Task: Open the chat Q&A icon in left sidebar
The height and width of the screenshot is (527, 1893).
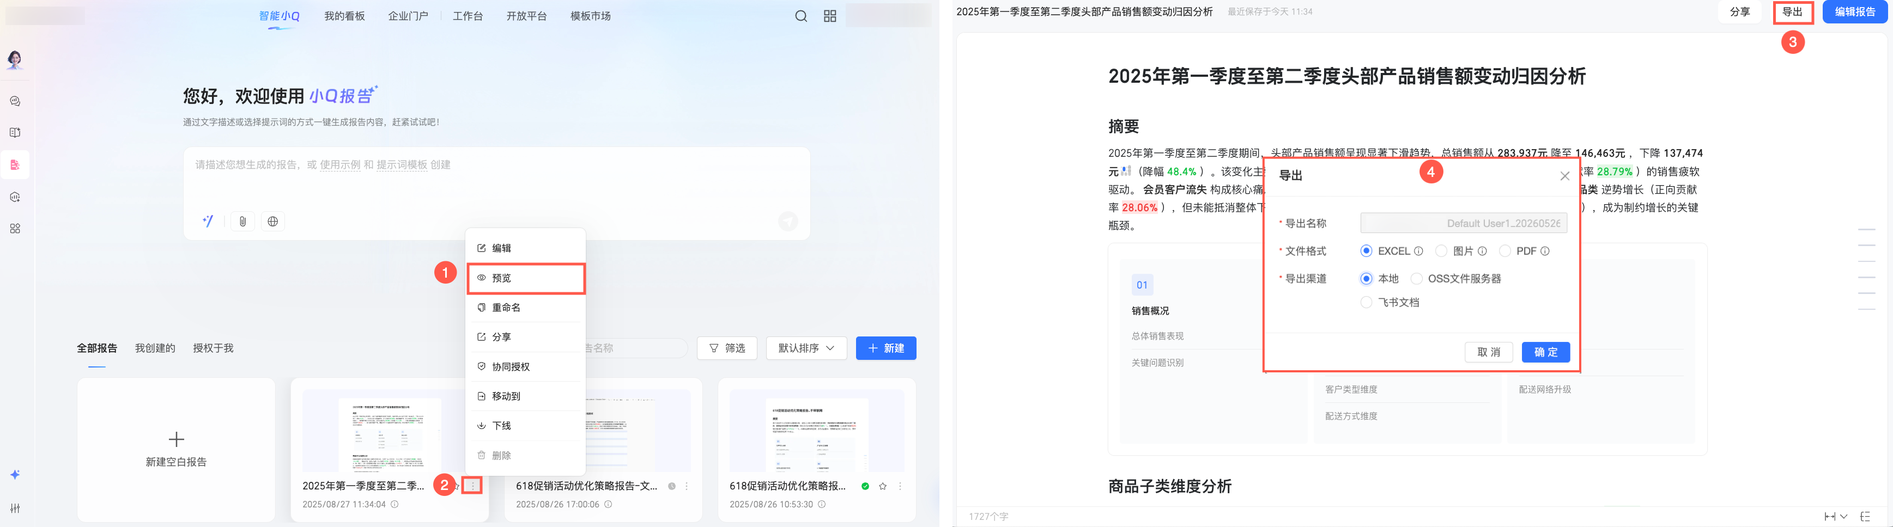Action: click(15, 101)
